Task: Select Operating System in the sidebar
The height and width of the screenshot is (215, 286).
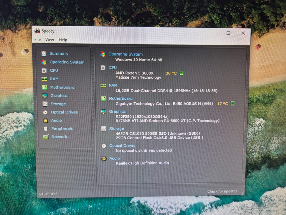Action: (x=67, y=62)
